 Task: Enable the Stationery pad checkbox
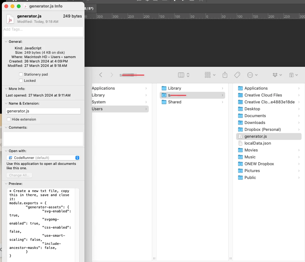tap(21, 74)
